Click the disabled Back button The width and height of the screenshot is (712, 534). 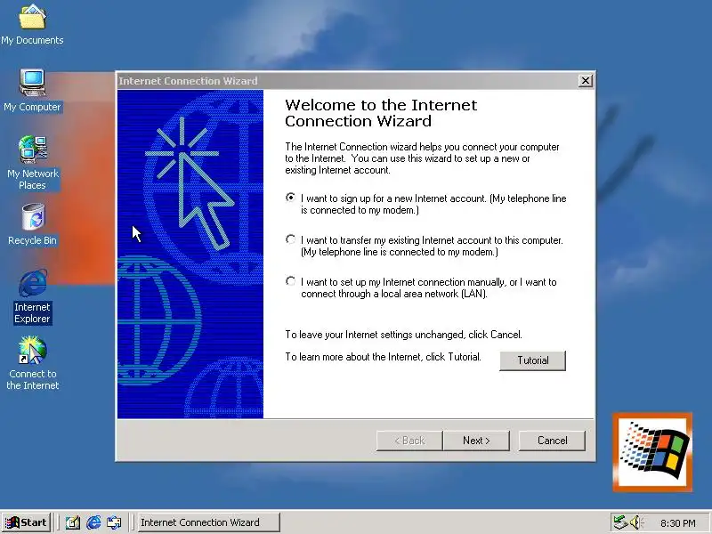[409, 441]
